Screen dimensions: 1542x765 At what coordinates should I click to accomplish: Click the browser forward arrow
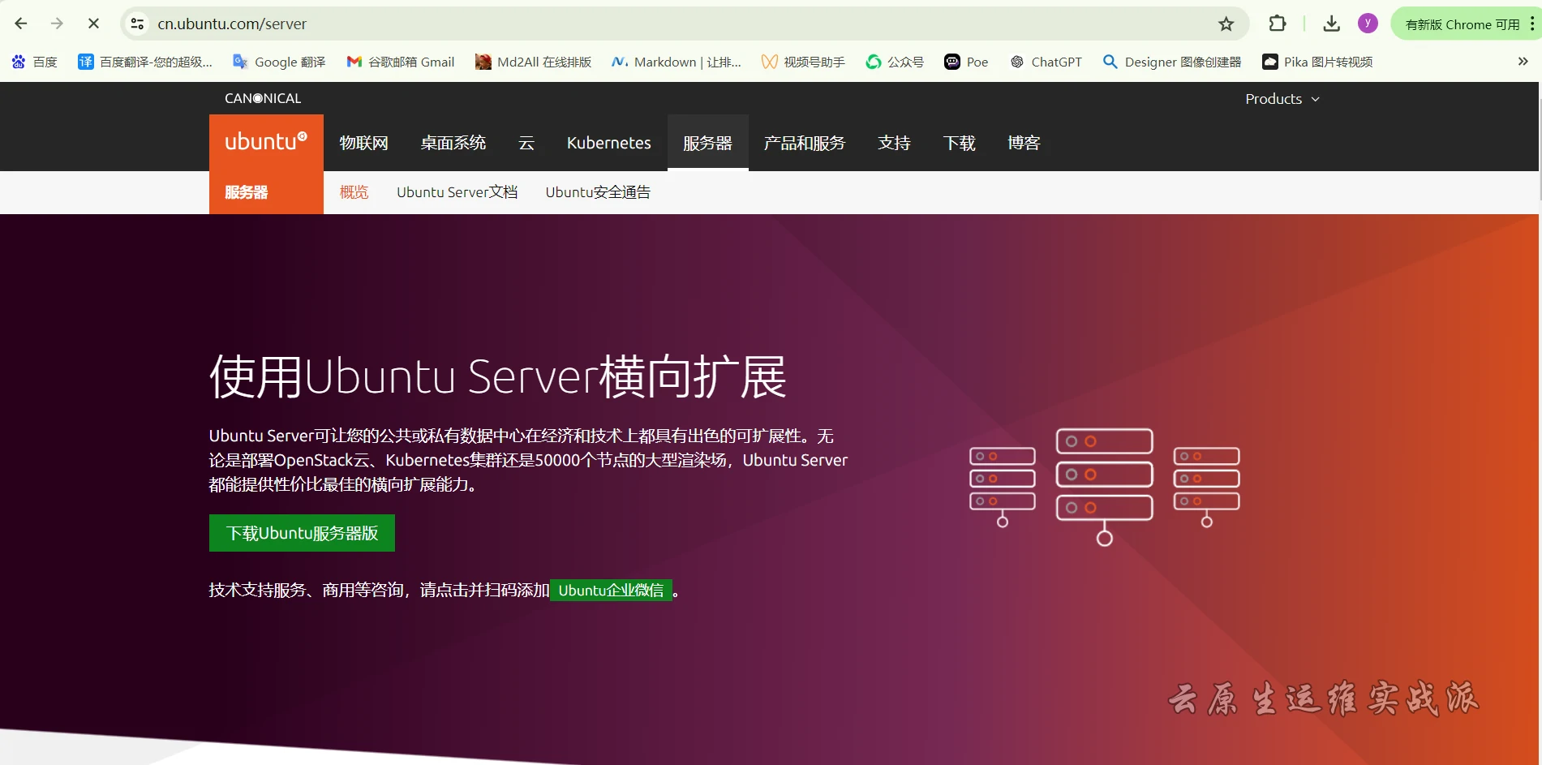click(x=57, y=24)
